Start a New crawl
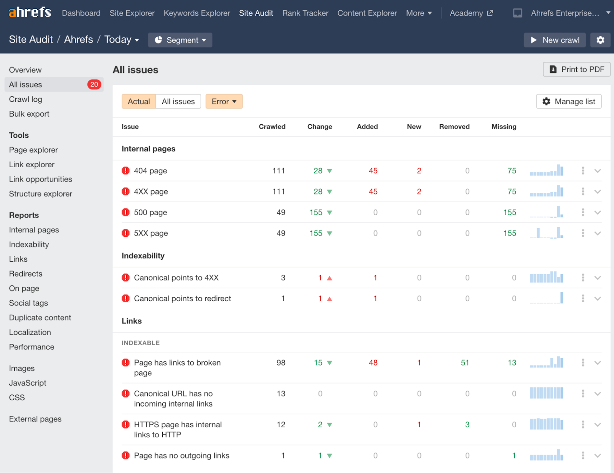The width and height of the screenshot is (614, 473). [x=555, y=40]
